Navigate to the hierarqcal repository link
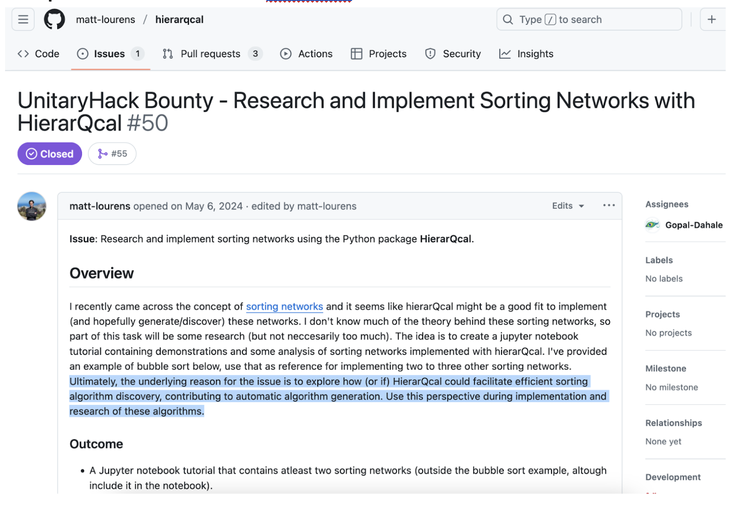739x509 pixels. click(179, 19)
